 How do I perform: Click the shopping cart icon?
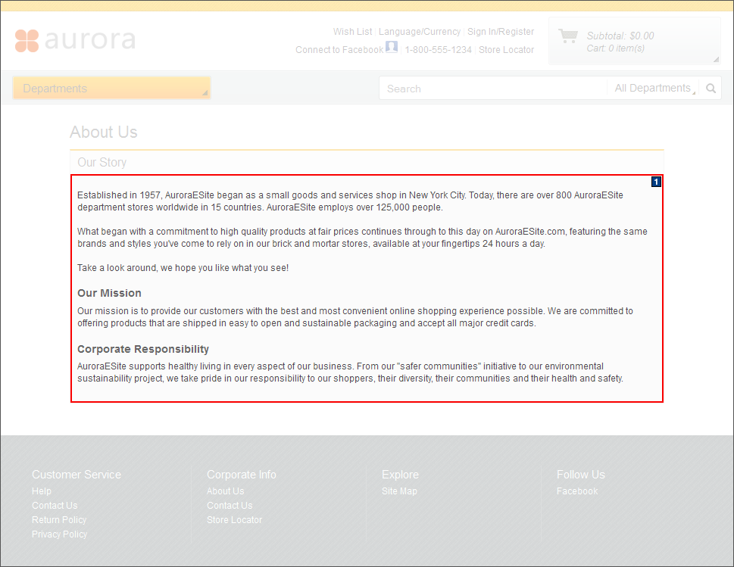pyautogui.click(x=568, y=36)
